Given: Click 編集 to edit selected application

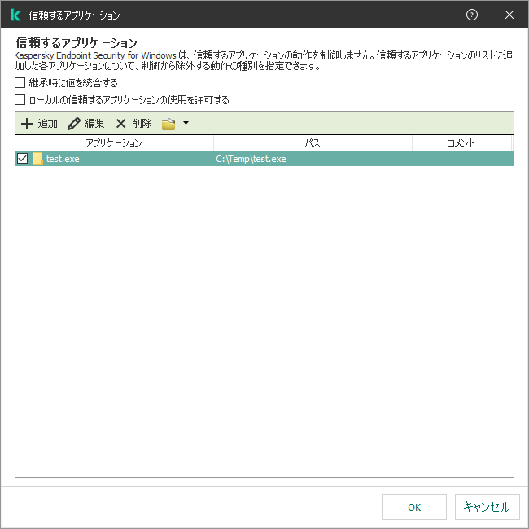Looking at the screenshot, I should pos(86,124).
